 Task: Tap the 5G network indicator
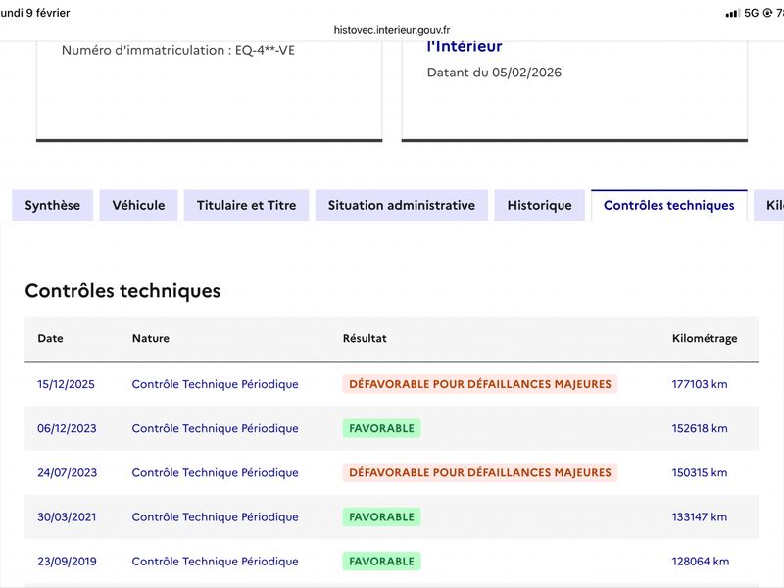[751, 13]
